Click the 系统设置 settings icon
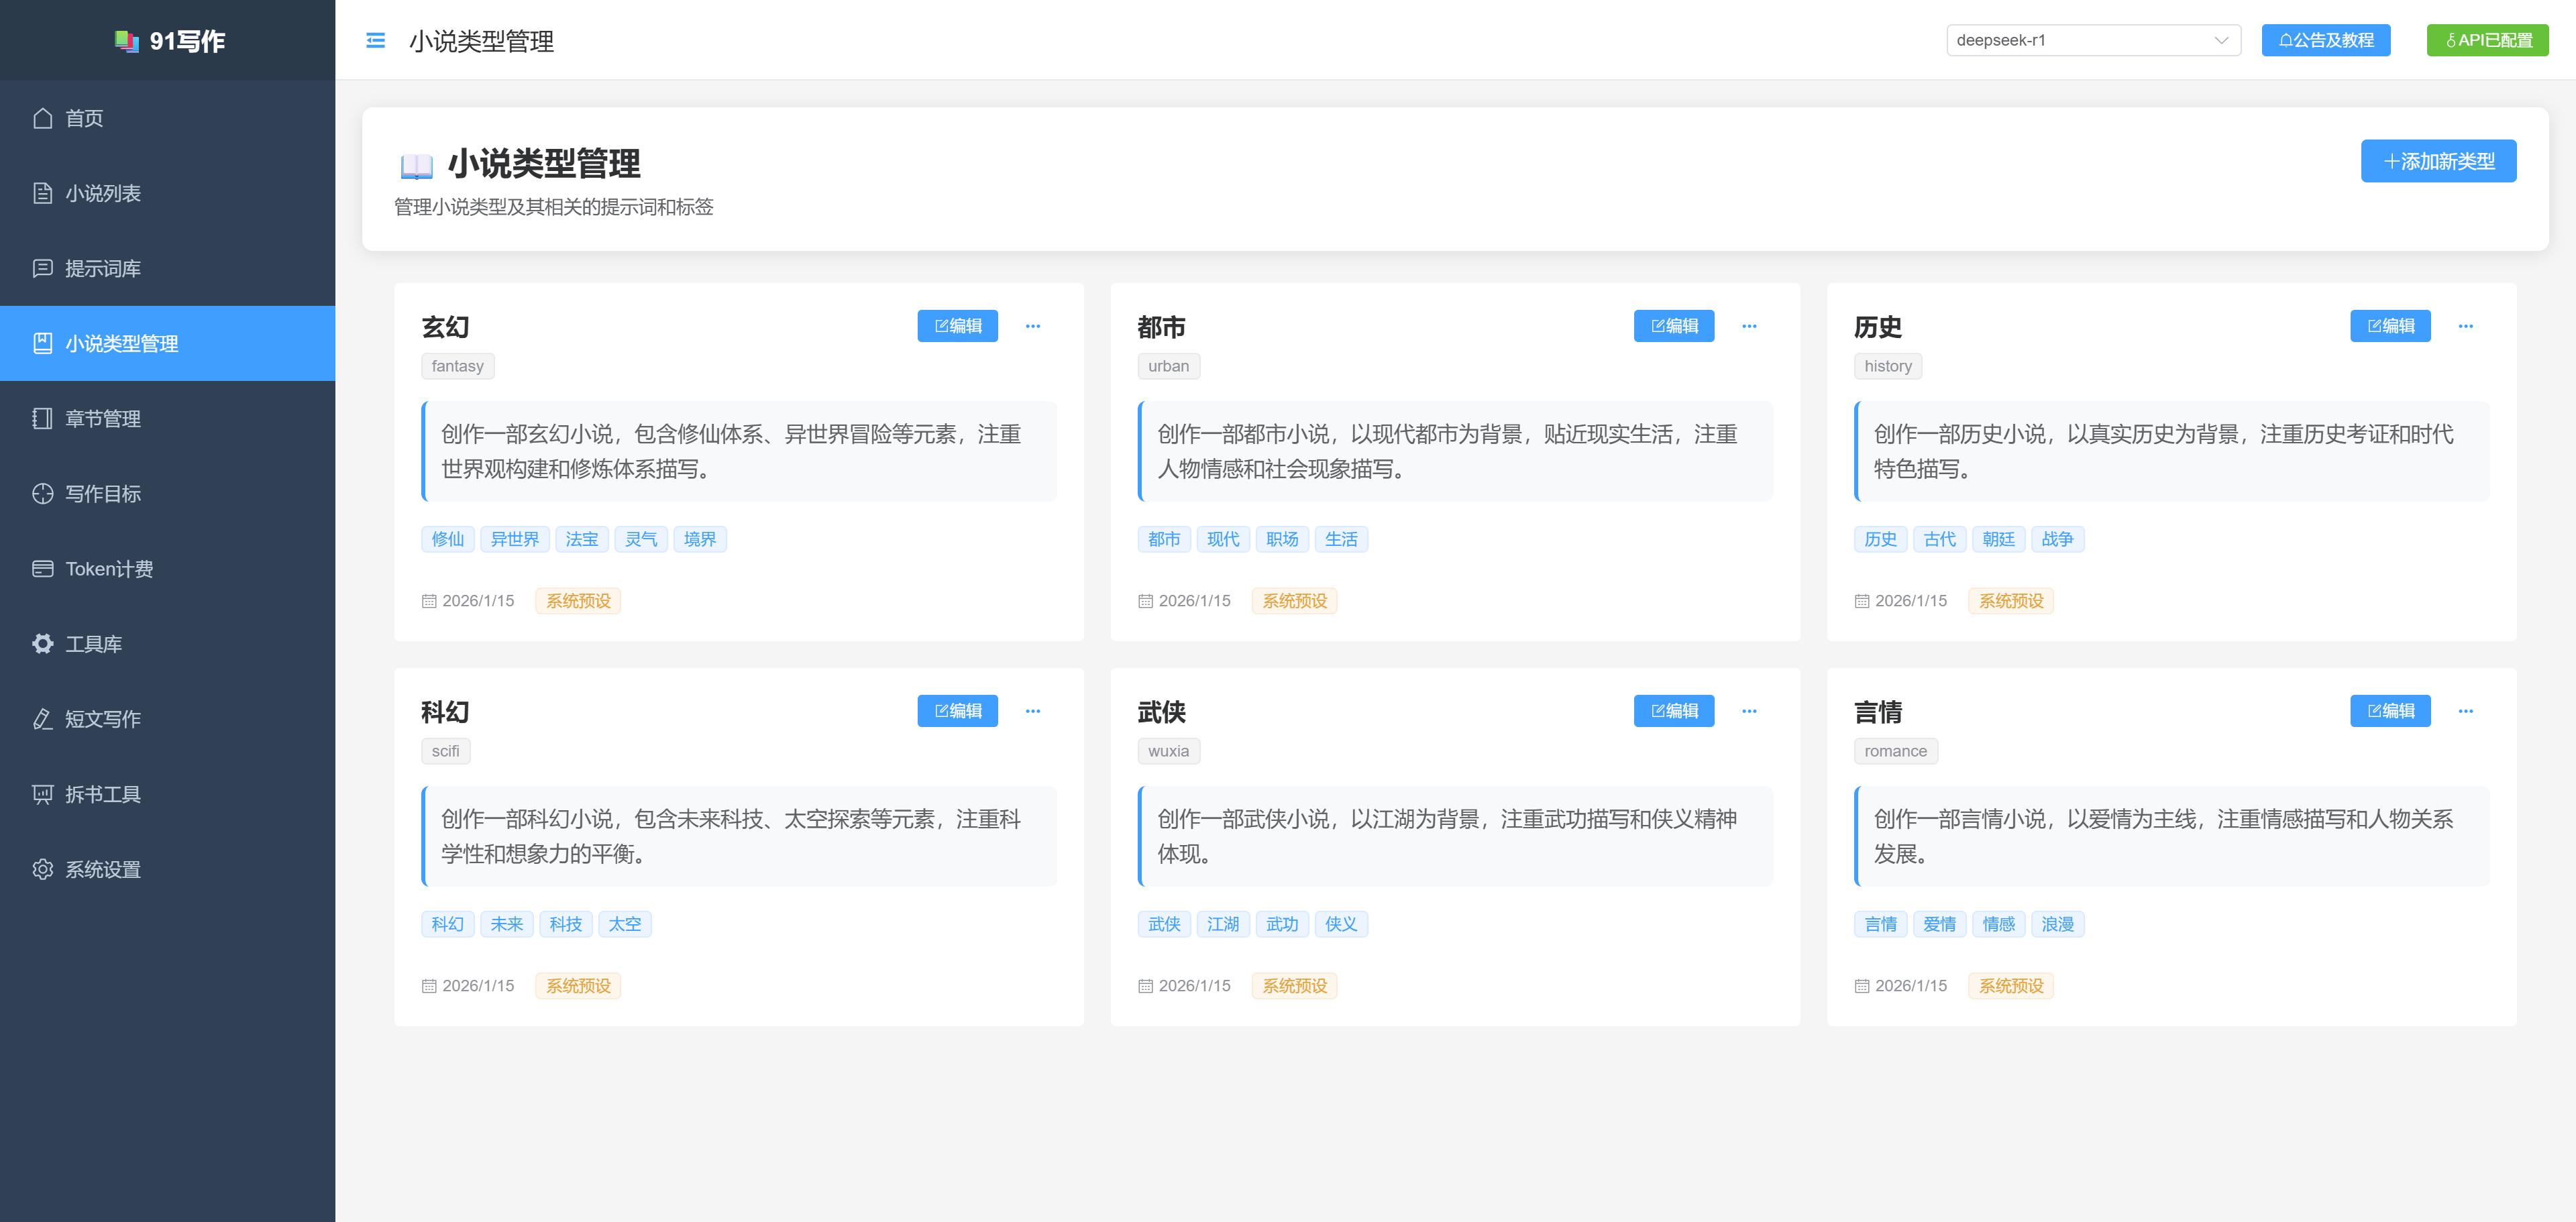The width and height of the screenshot is (2576, 1222). (42, 869)
